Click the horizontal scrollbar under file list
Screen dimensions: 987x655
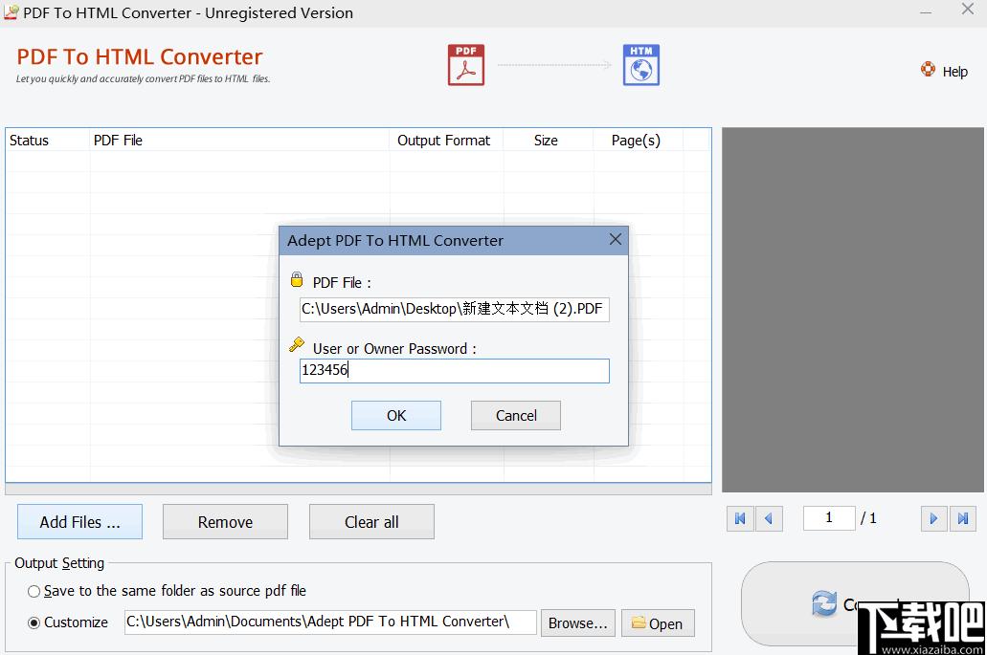click(x=358, y=489)
